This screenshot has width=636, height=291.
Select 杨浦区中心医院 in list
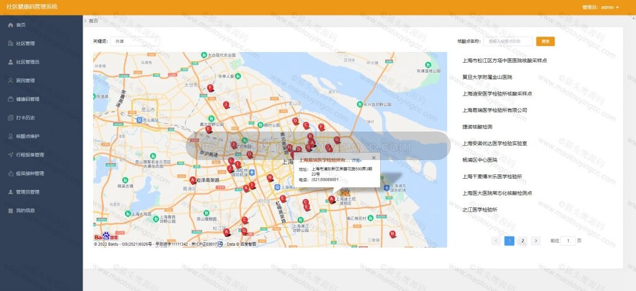coord(480,160)
